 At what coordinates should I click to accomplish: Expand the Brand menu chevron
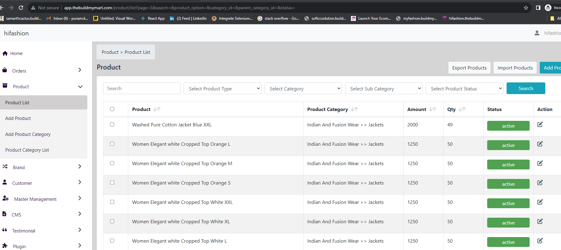point(80,167)
